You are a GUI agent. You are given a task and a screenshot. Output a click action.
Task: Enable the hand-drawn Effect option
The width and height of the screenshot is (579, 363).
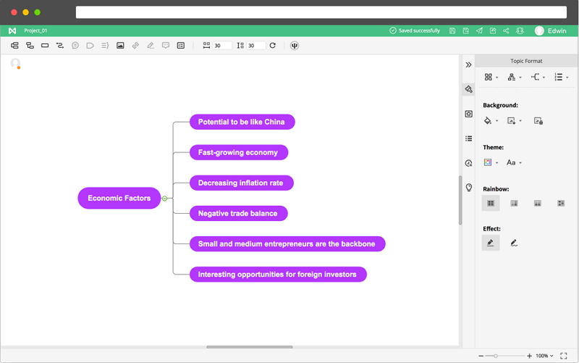coord(514,243)
